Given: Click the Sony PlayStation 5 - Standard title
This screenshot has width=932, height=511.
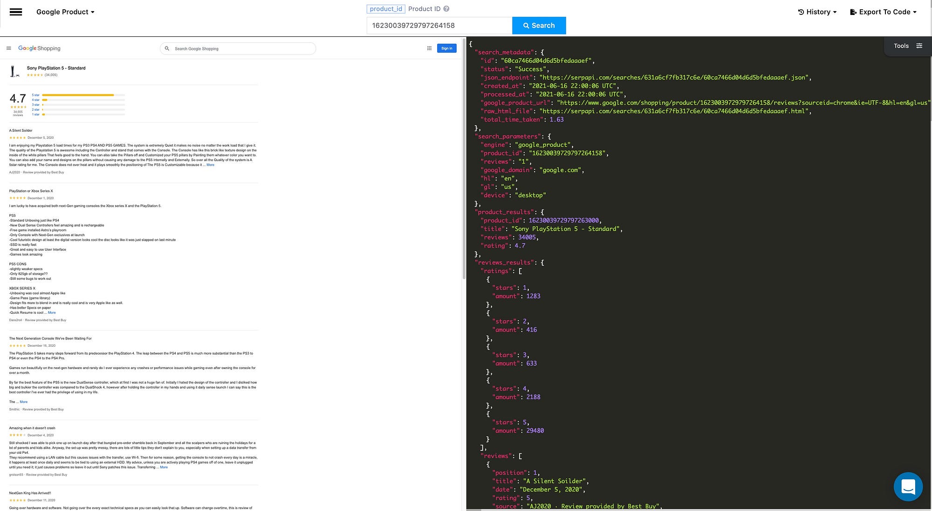Looking at the screenshot, I should 56,68.
